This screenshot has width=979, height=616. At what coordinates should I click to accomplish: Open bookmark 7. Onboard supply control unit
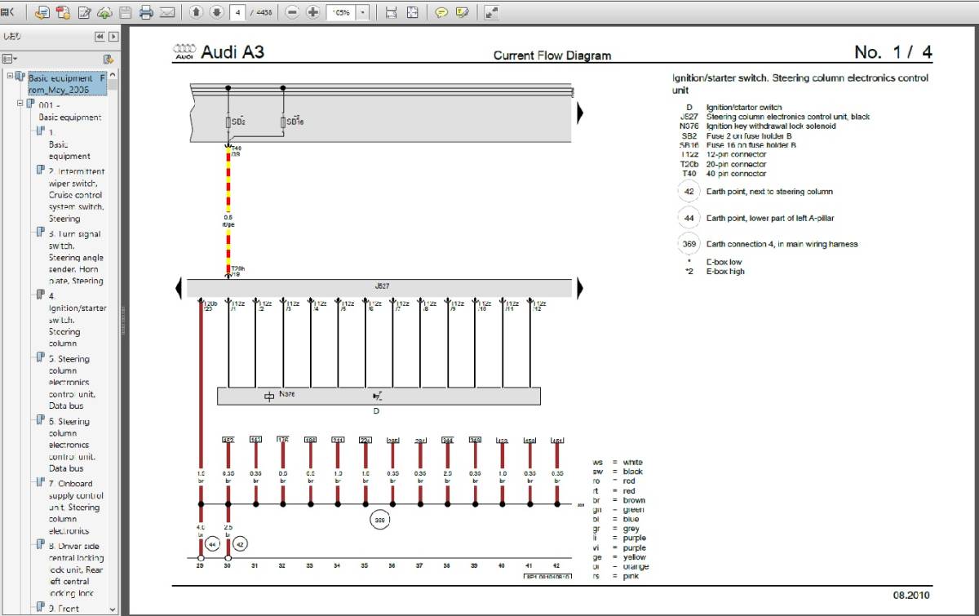coord(76,507)
